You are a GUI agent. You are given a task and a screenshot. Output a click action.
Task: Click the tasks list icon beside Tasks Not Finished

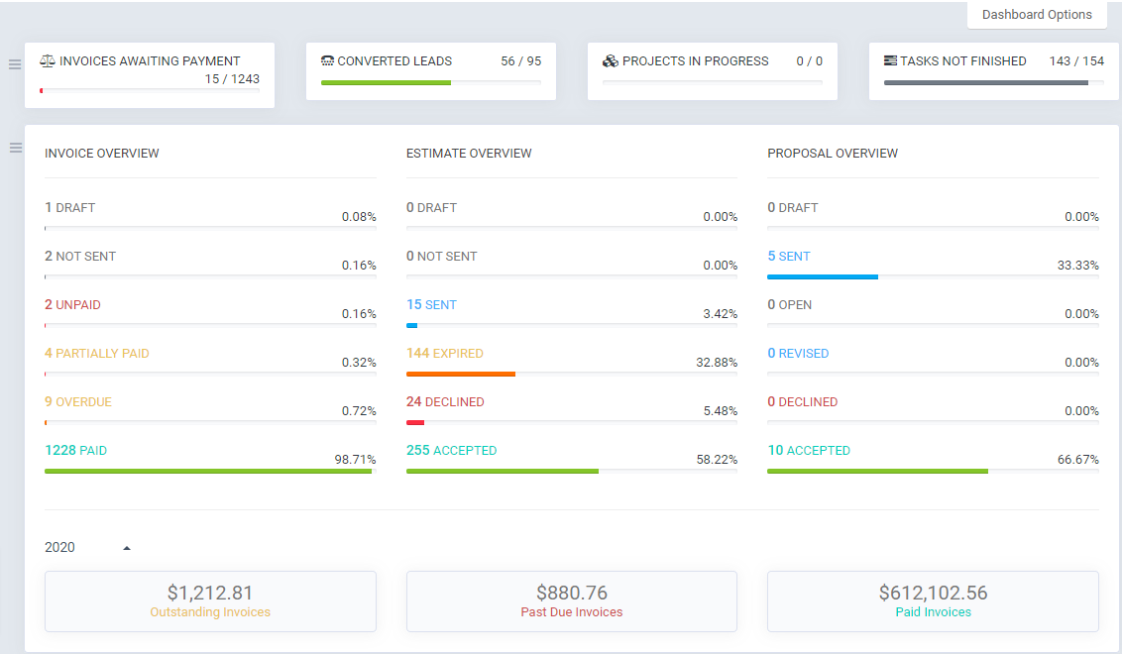pos(890,61)
